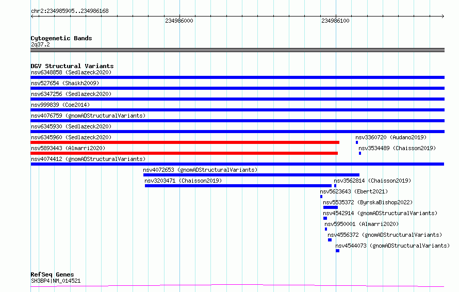459x292 pixels.
Task: Click nsv5950001 (Almarri2020) label
Action: [x=362, y=224]
